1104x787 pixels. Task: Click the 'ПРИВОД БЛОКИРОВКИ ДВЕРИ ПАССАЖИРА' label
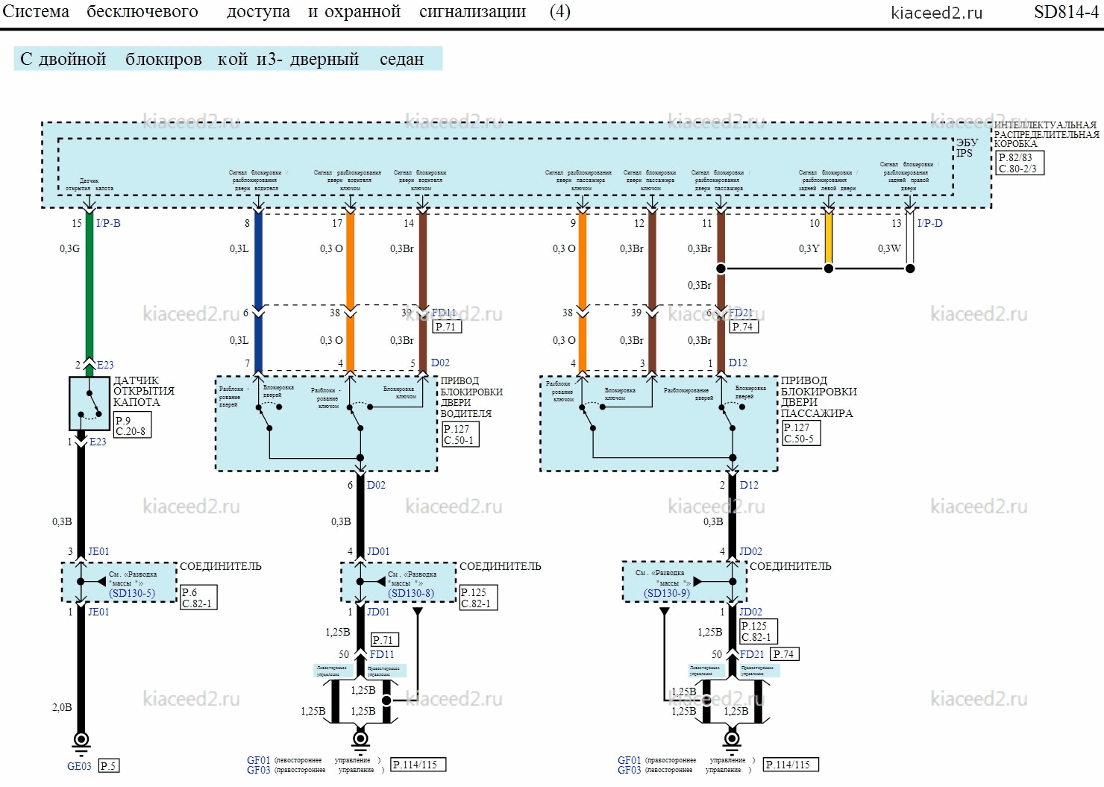click(x=818, y=398)
